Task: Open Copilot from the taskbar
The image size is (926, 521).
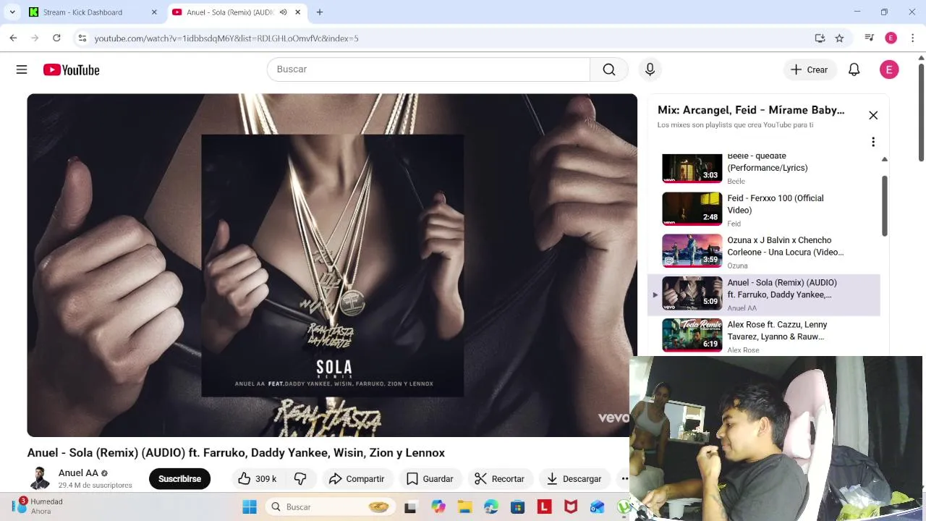Action: 438,507
